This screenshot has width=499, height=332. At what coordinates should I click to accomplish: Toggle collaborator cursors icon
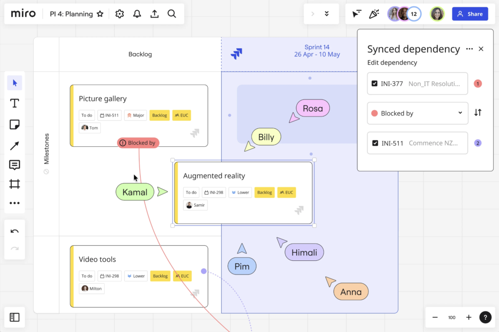tap(356, 14)
